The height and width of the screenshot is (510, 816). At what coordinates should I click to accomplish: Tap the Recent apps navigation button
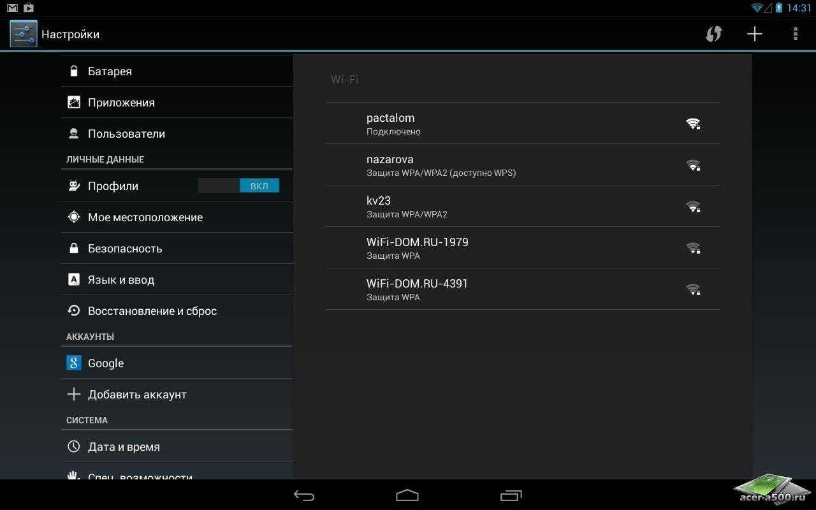click(x=511, y=495)
